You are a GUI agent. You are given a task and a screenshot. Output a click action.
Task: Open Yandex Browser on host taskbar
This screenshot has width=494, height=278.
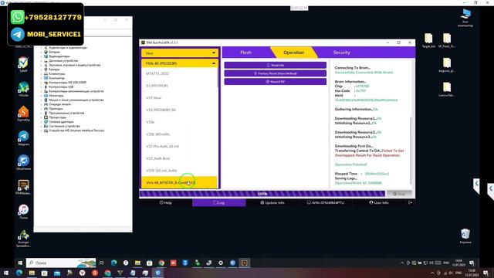click(x=83, y=273)
